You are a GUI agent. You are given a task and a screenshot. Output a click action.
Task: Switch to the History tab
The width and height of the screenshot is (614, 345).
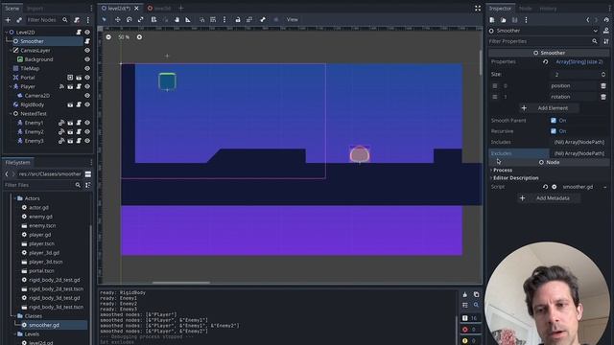(548, 9)
